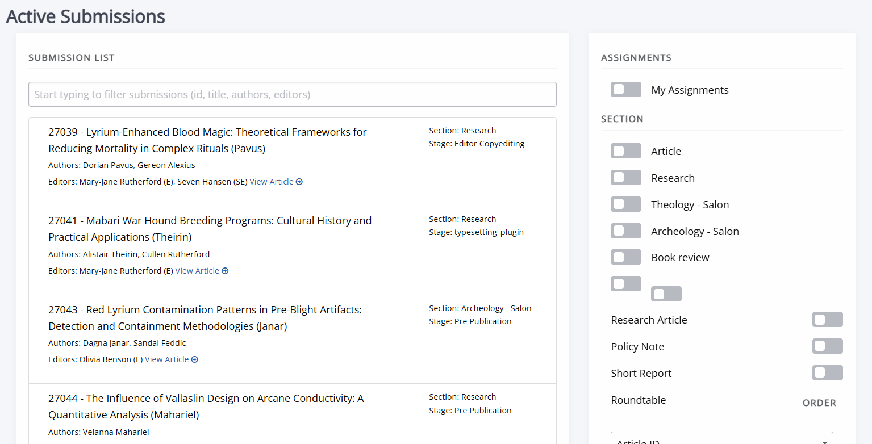Toggle the Theology - Salon section filter
The image size is (872, 444).
coord(626,204)
